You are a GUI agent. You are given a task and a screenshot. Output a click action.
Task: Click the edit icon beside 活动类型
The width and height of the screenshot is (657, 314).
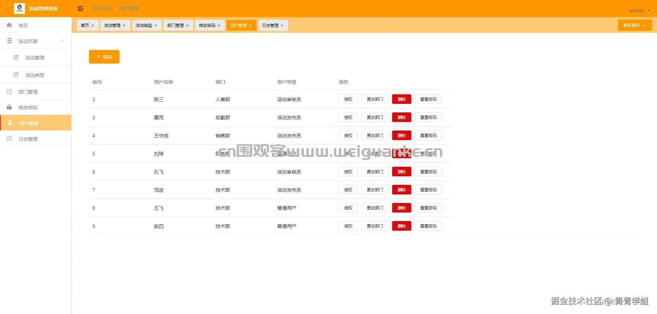point(16,75)
